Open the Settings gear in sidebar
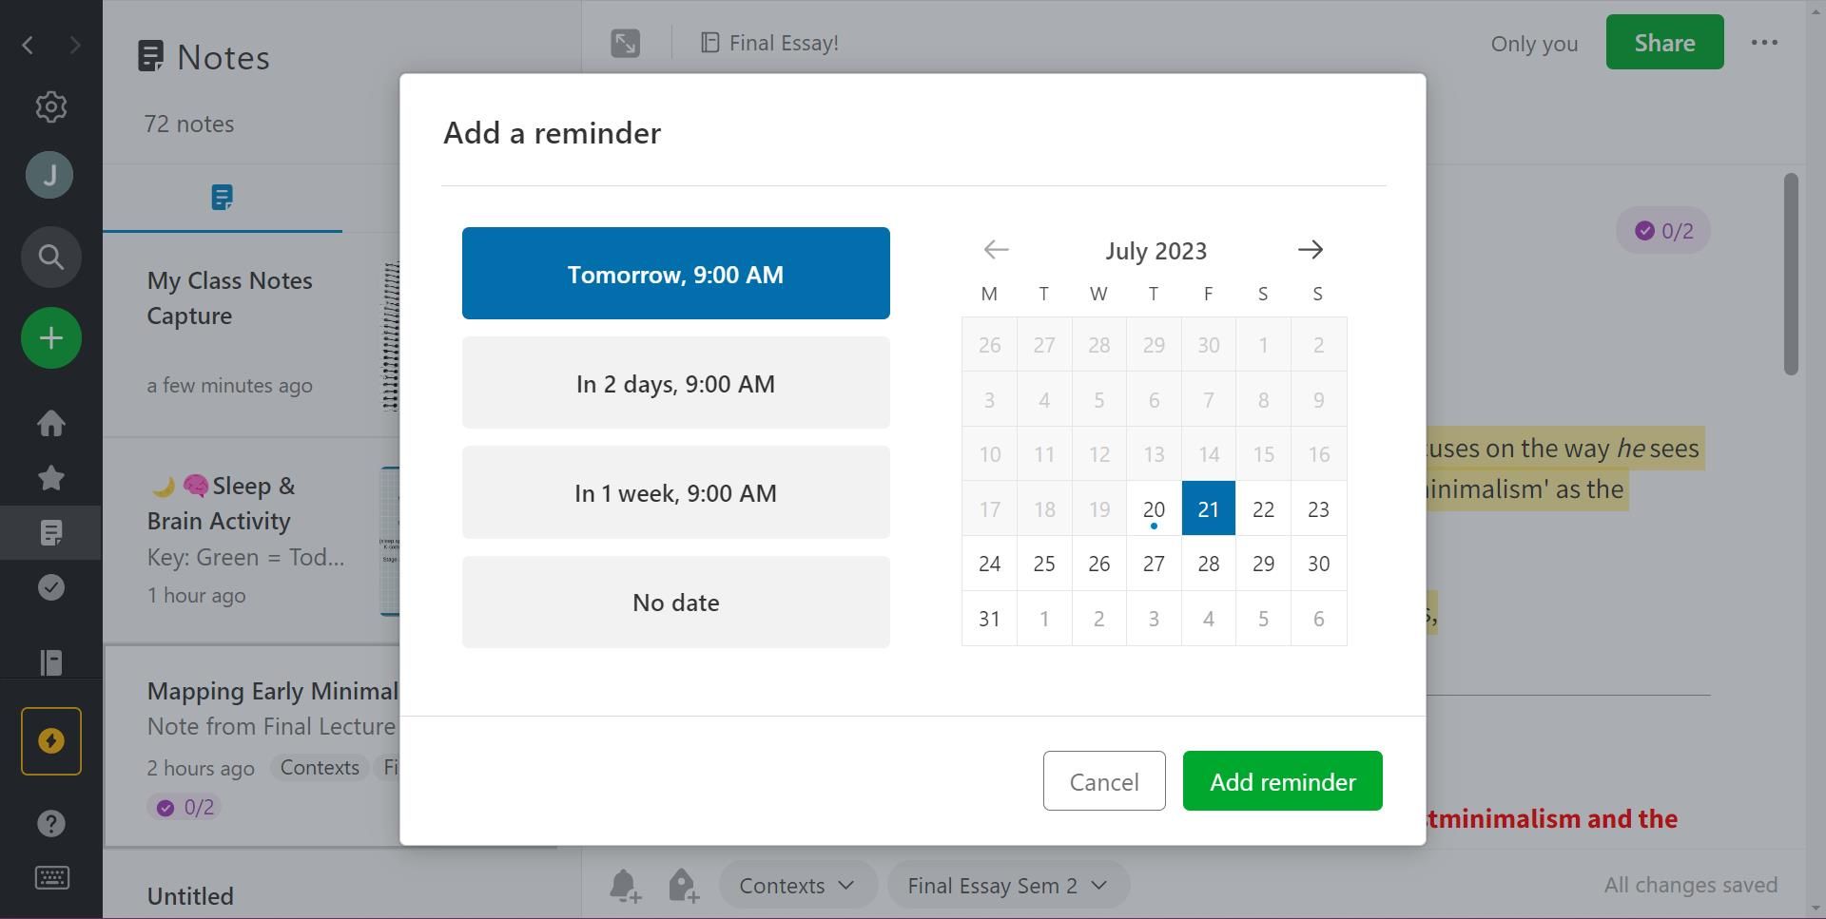1826x919 pixels. coord(51,106)
